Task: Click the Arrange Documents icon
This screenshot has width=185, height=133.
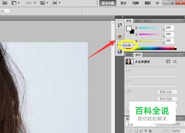Action: pos(43,3)
